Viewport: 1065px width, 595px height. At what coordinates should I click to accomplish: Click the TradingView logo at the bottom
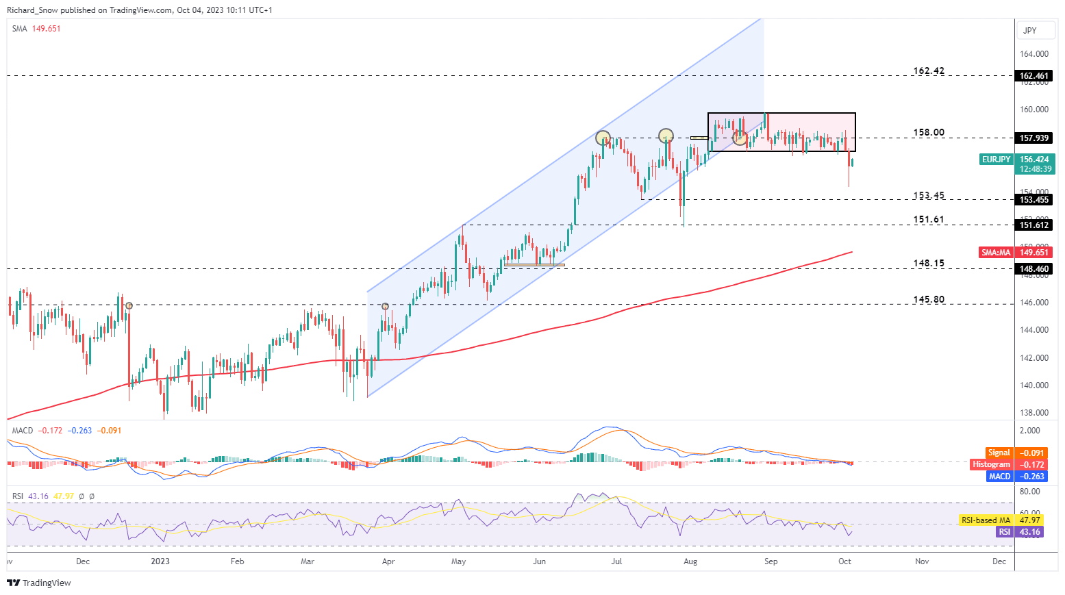pyautogui.click(x=39, y=583)
